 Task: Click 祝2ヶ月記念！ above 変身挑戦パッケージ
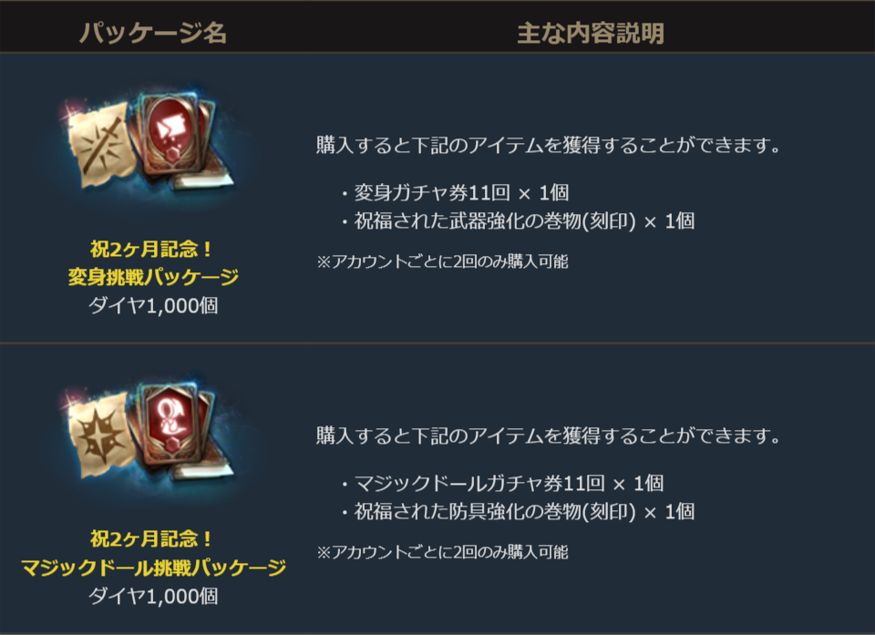coord(152,249)
